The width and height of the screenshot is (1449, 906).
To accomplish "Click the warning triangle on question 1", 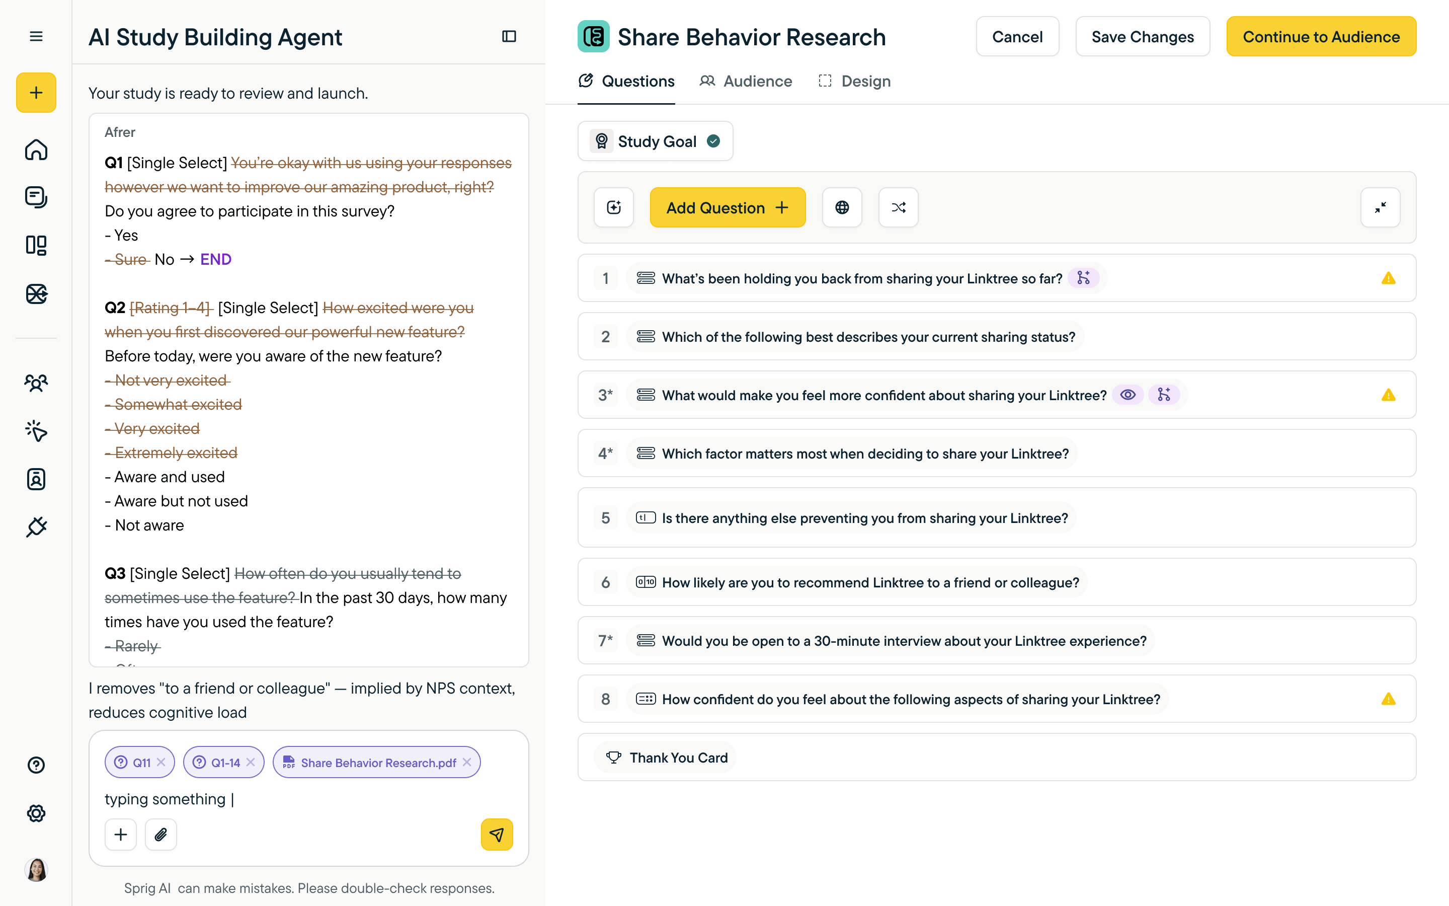I will pyautogui.click(x=1389, y=278).
